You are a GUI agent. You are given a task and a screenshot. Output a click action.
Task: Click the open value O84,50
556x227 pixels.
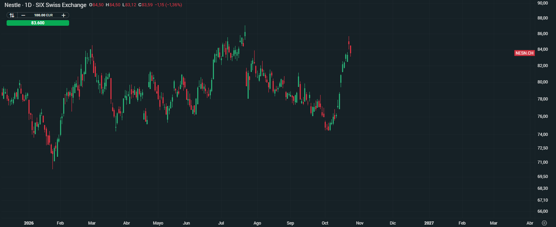[x=96, y=5]
